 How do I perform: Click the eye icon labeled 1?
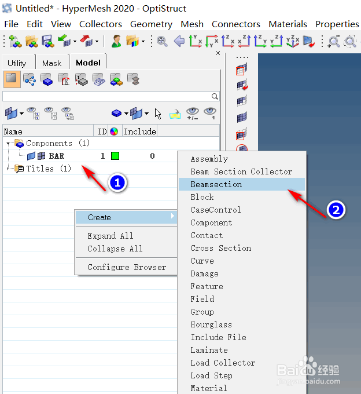pos(210,114)
